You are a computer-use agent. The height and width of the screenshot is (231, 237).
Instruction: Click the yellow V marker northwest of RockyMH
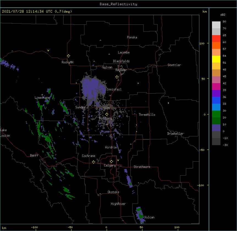point(48,50)
